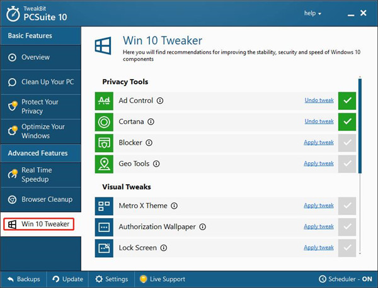Enable the Blocker tweak checkbox
Image resolution: width=378 pixels, height=288 pixels.
click(347, 143)
